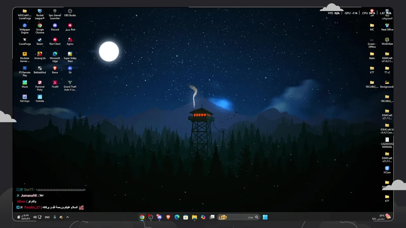The width and height of the screenshot is (406, 228).
Task: Select the D3MCraft v21.2 folder
Action: coord(387,157)
